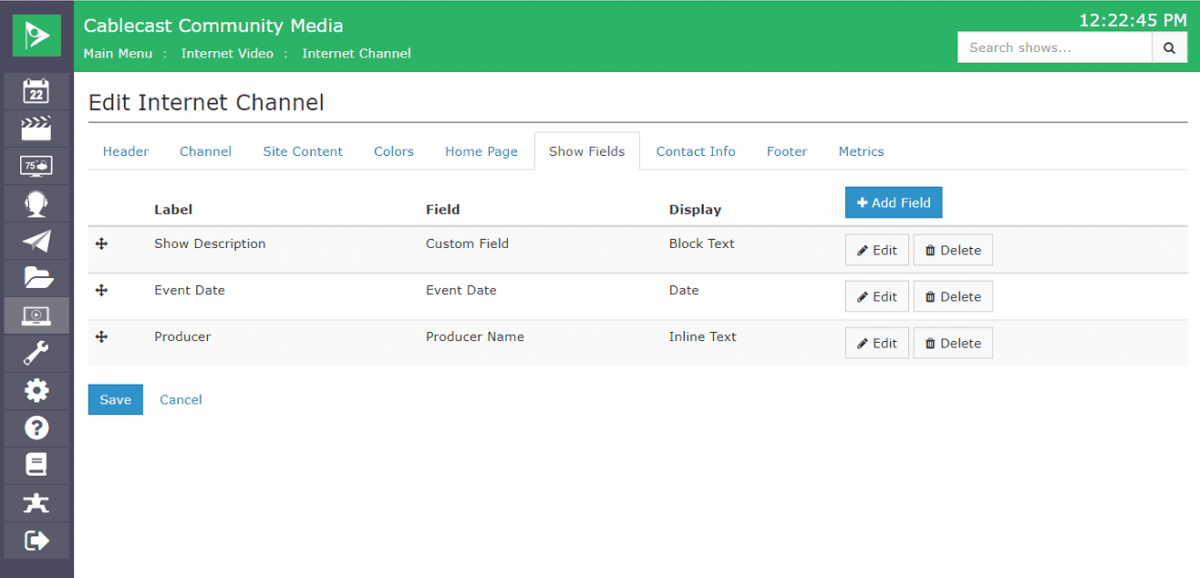This screenshot has height=578, width=1200.
Task: Focus the Search shows input field
Action: tap(1055, 47)
